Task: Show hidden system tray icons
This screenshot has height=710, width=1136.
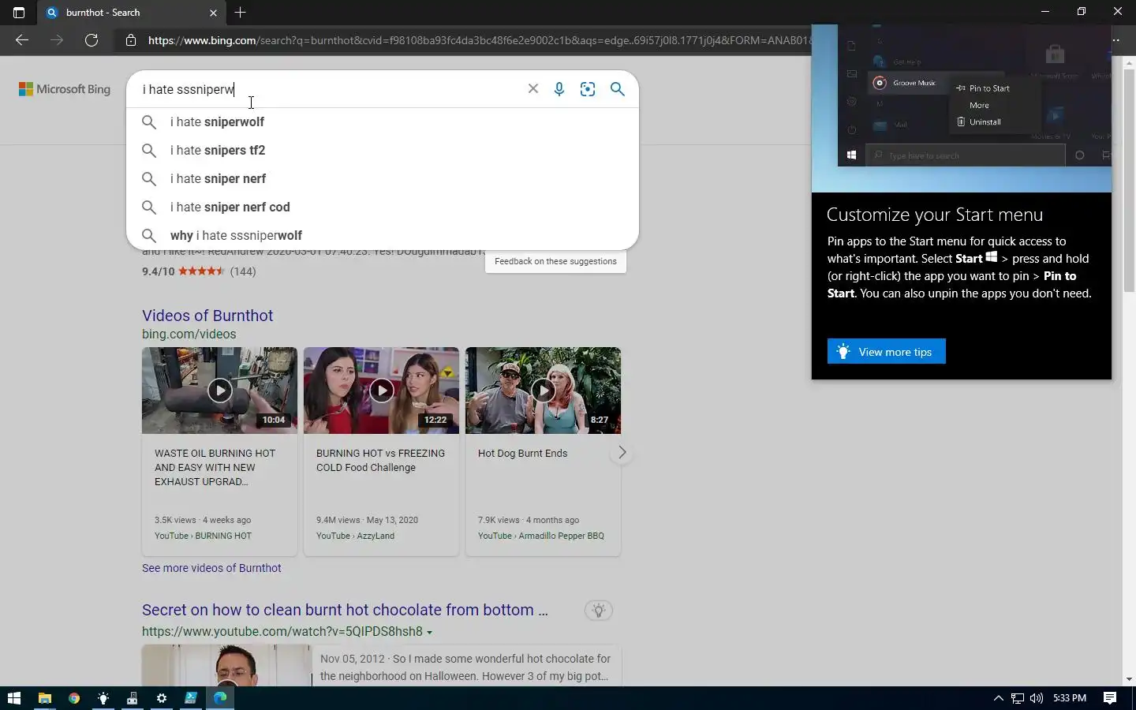Action: 998,698
